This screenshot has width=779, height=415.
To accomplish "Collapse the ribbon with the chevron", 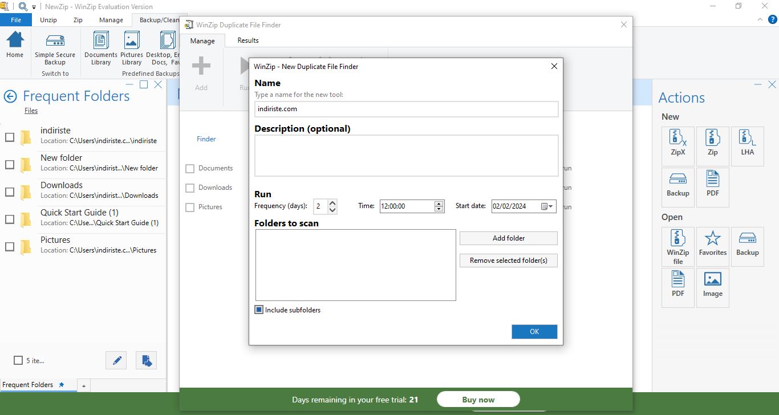I will (760, 19).
